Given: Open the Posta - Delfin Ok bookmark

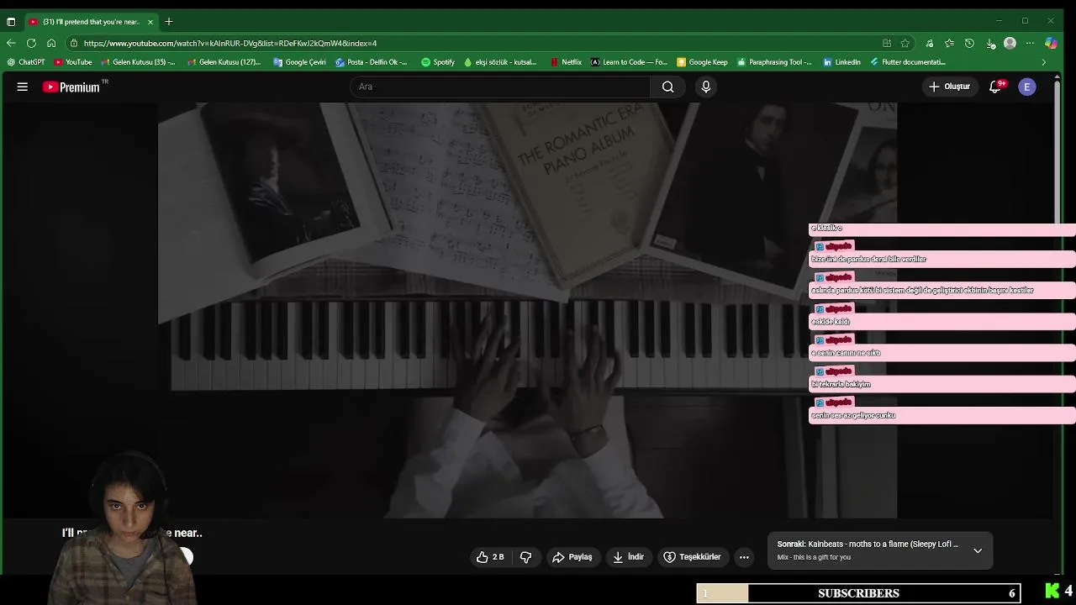Looking at the screenshot, I should pyautogui.click(x=372, y=62).
